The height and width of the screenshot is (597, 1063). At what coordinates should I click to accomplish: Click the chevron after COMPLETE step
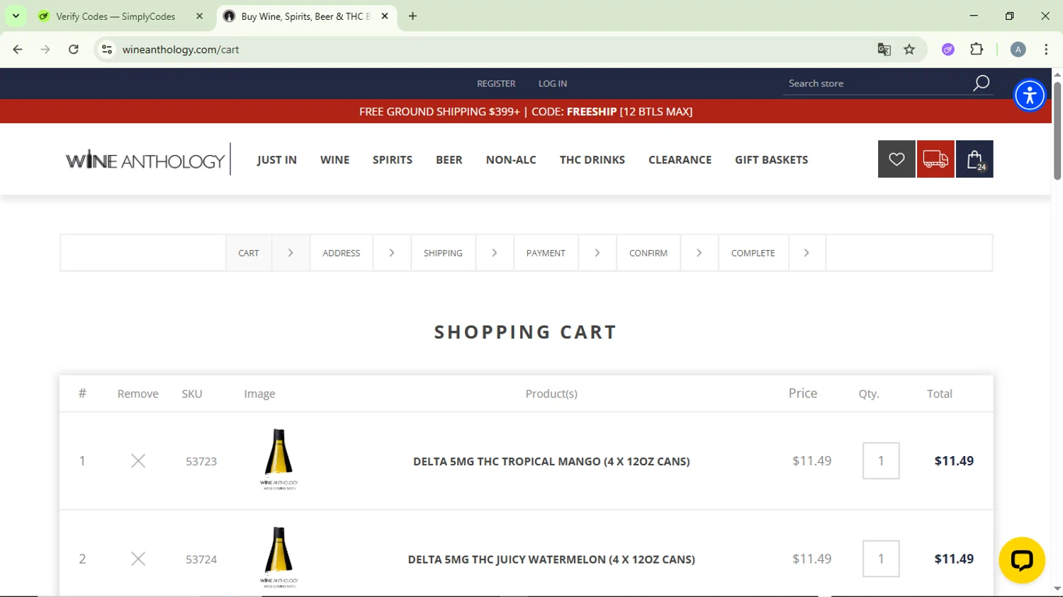click(806, 253)
